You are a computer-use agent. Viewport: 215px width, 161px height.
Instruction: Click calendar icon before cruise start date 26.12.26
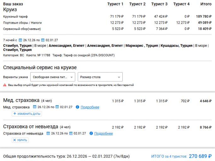click(20, 40)
